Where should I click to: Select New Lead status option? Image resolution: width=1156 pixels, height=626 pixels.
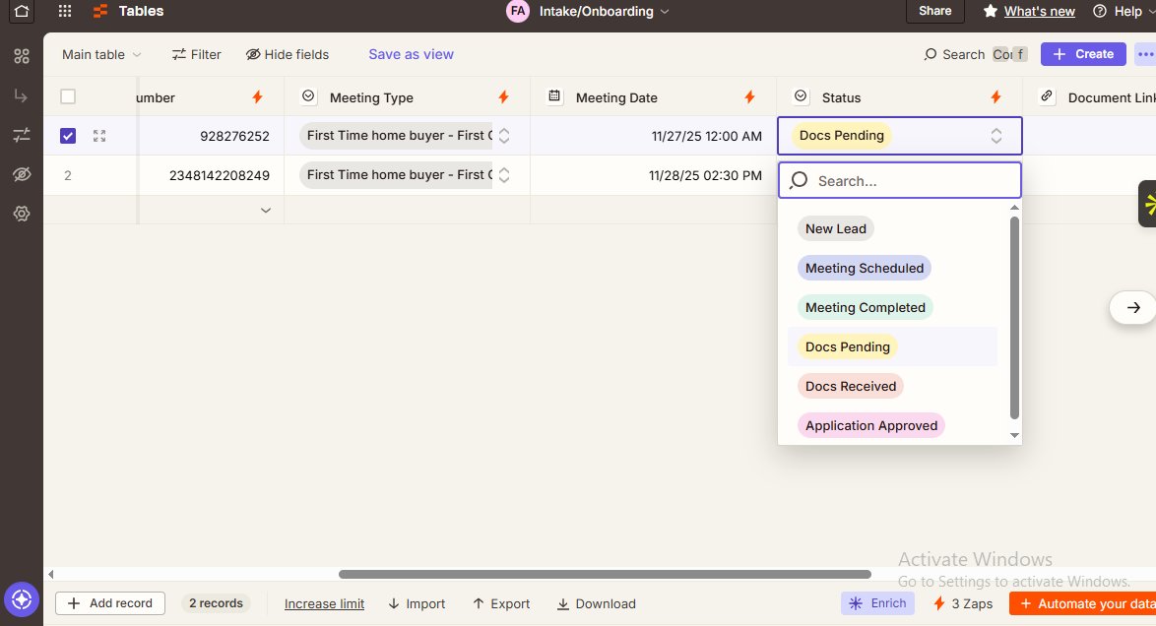click(x=835, y=227)
